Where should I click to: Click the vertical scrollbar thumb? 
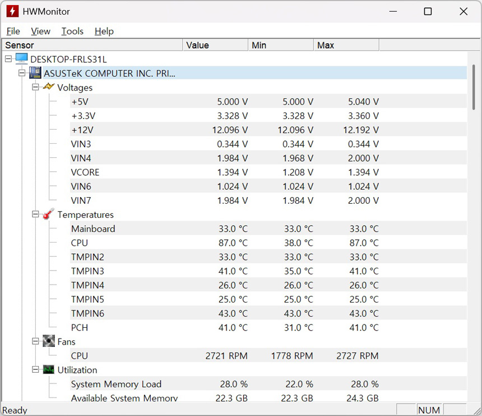(x=473, y=90)
